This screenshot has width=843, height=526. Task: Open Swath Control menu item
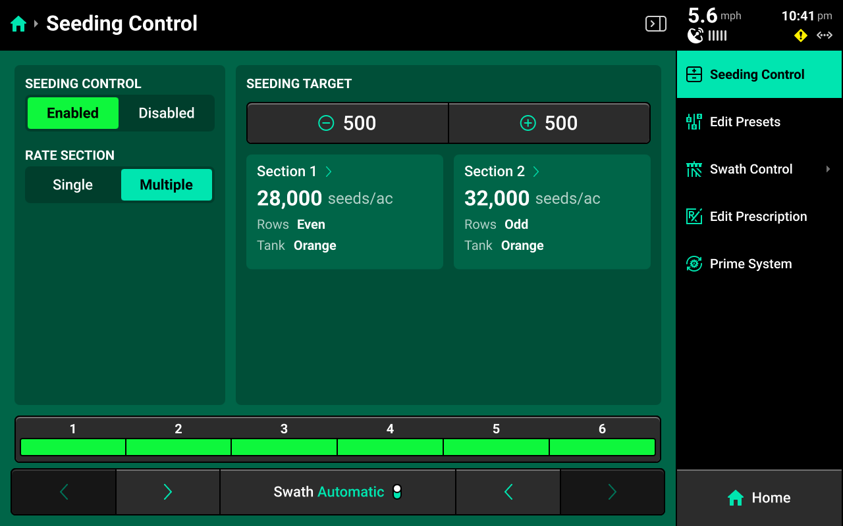759,169
